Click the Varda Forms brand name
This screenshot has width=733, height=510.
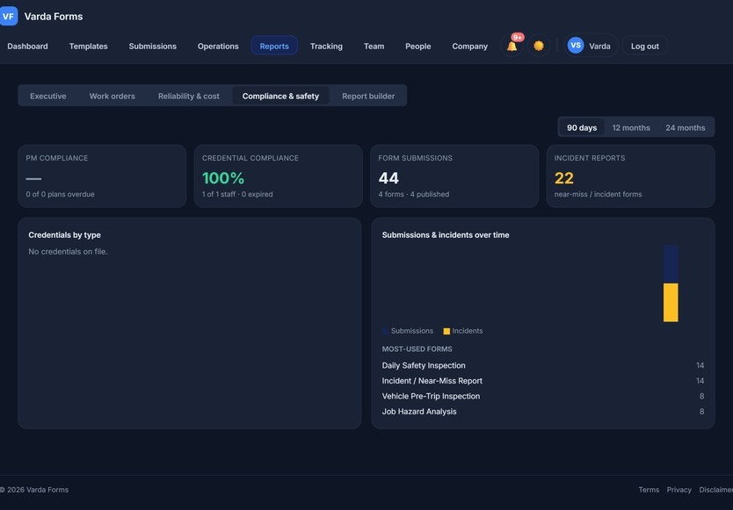pyautogui.click(x=54, y=17)
